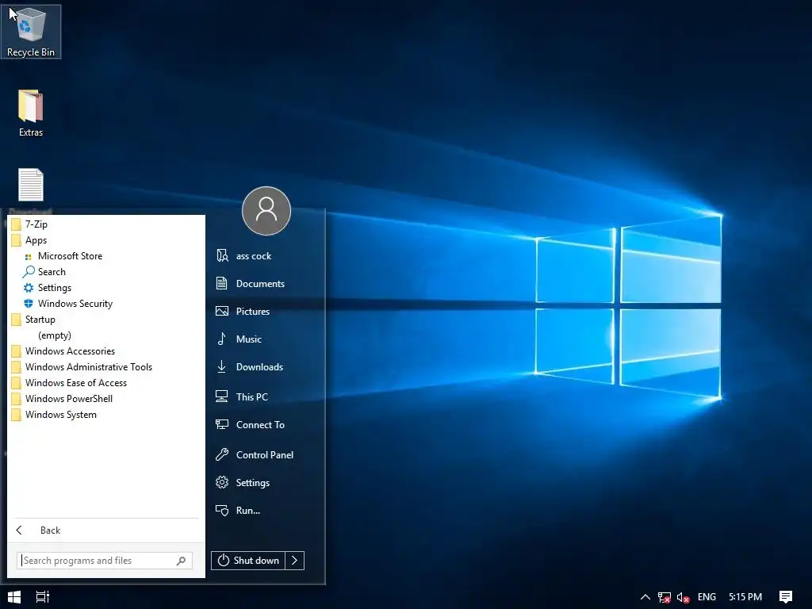Click the Settings gear icon in right pane

pos(222,483)
